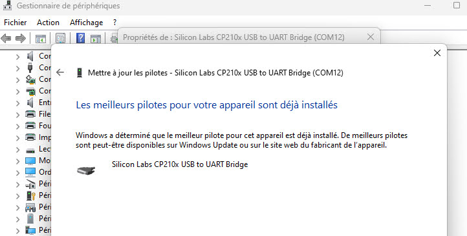Click the toolbar back arrow
Image resolution: width=467 pixels, height=236 pixels.
coord(6,38)
